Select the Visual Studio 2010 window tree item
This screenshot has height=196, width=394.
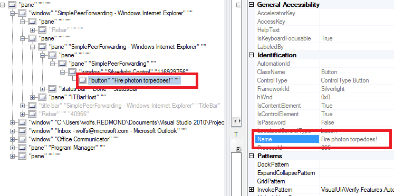tap(127, 122)
